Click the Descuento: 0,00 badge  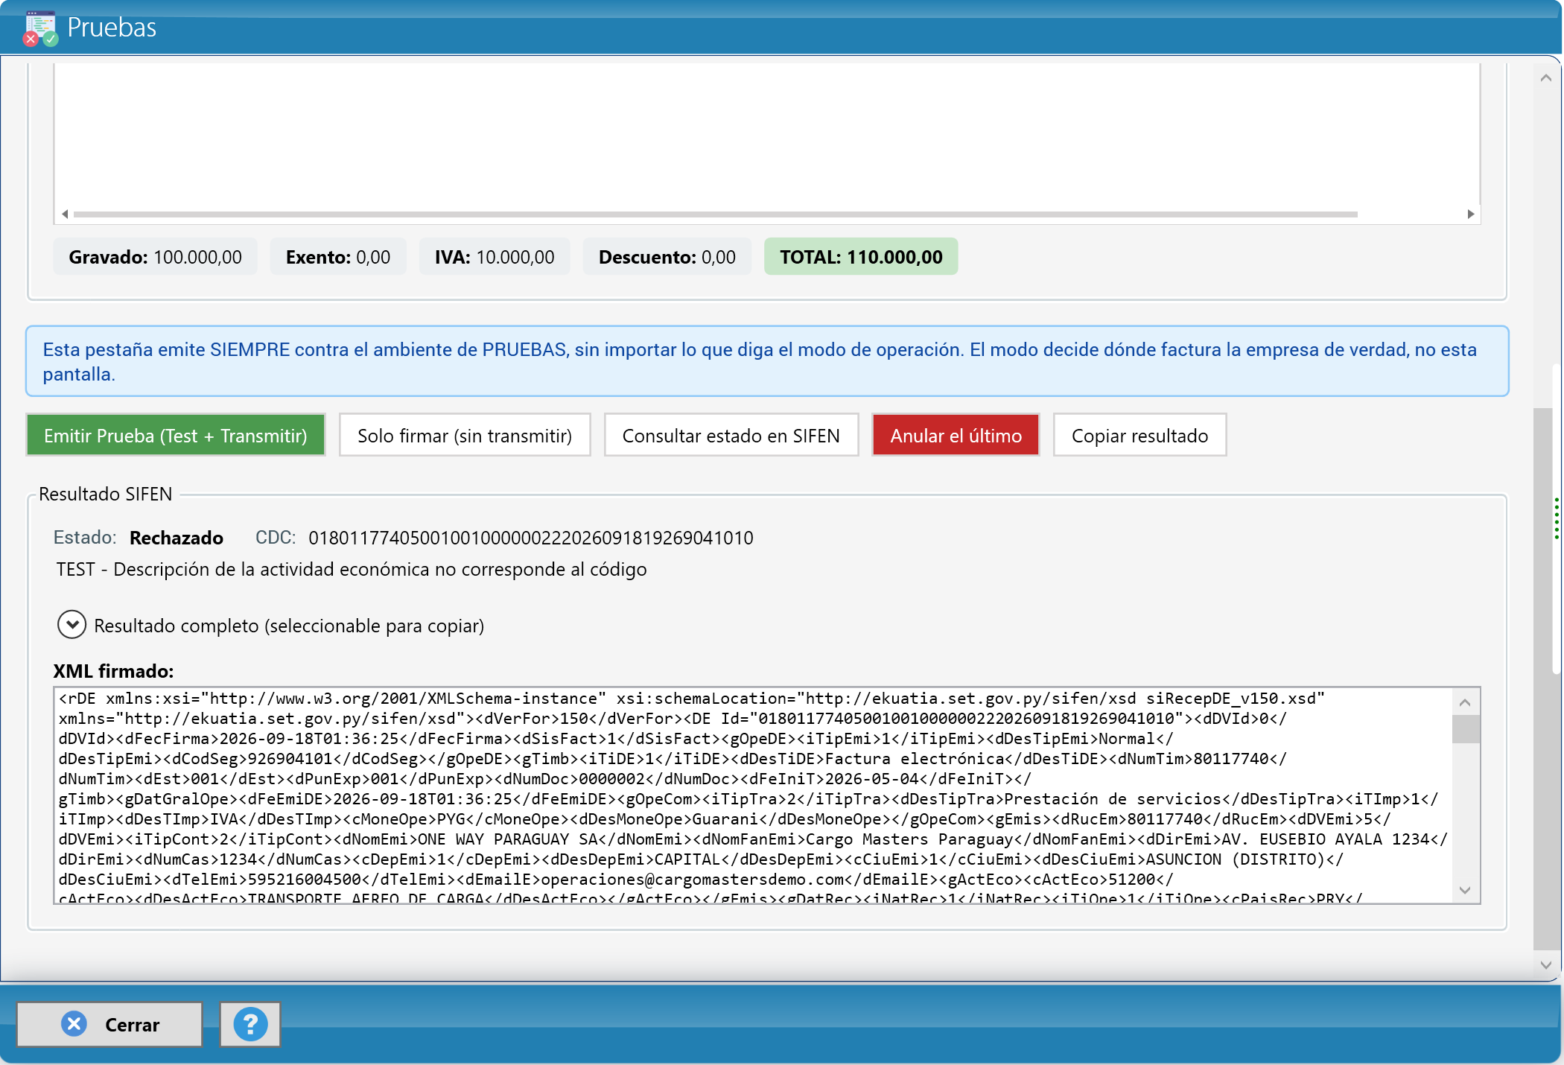(667, 257)
